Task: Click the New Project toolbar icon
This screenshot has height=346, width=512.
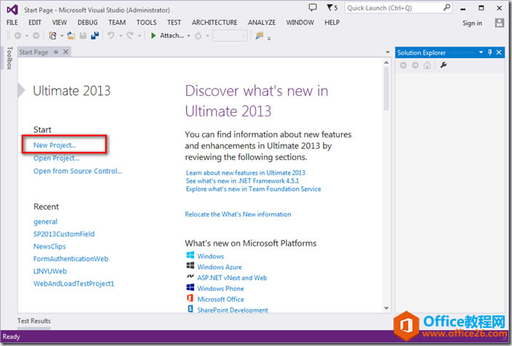Action: click(52, 36)
